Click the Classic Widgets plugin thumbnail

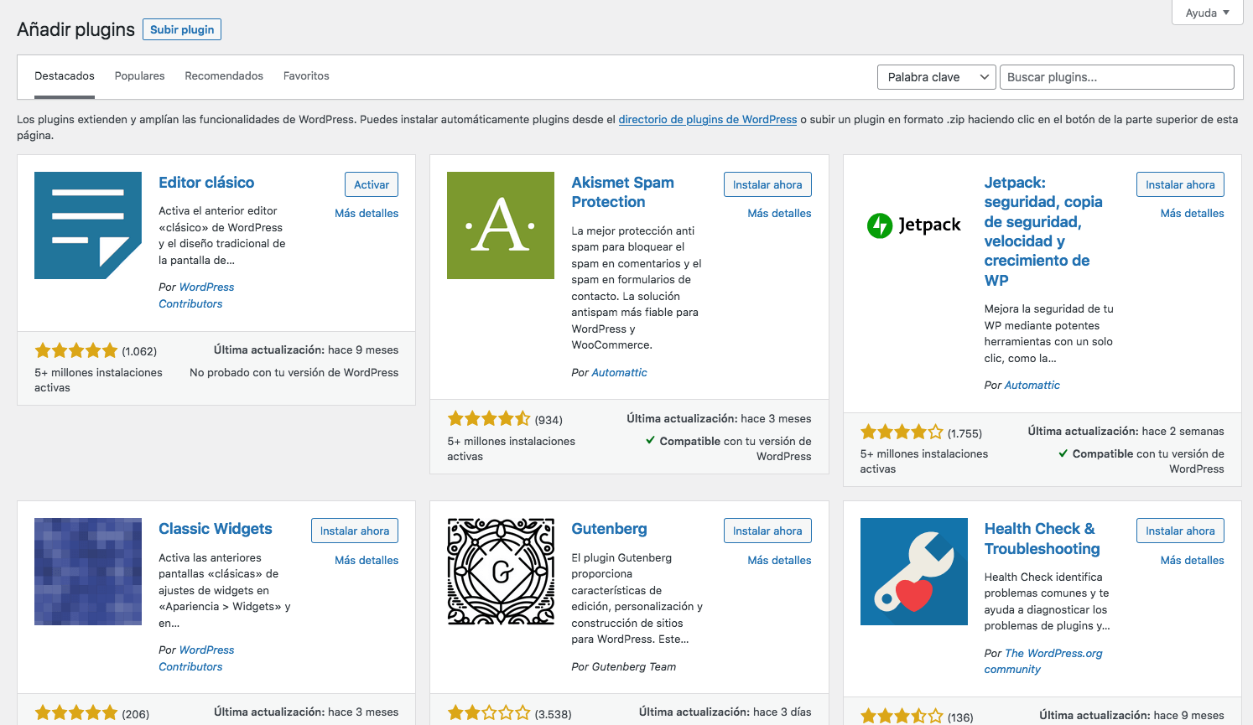(87, 572)
